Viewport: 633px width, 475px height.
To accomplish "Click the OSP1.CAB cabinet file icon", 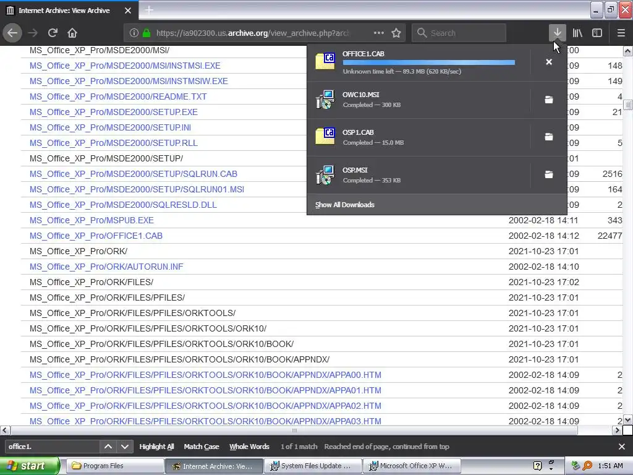I will coord(325,137).
